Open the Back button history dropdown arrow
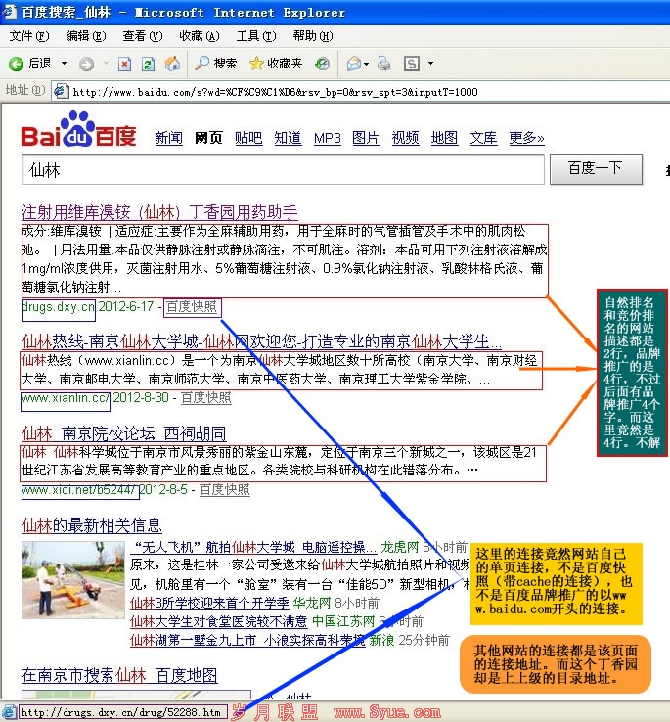The image size is (670, 722). coord(64,63)
